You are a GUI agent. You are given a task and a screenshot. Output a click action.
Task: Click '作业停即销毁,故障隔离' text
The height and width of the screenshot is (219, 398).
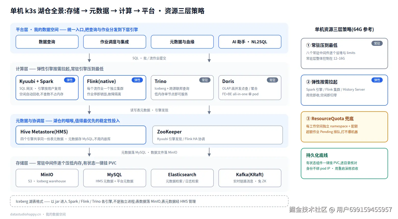coord(104,94)
